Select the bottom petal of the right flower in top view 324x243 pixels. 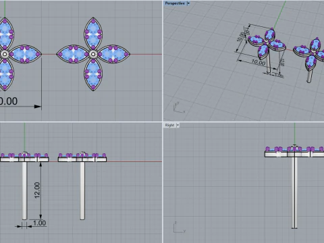[x=93, y=74]
